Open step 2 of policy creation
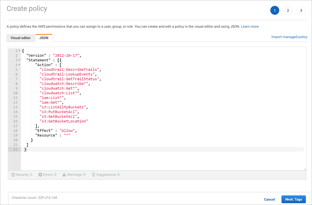 [288, 10]
